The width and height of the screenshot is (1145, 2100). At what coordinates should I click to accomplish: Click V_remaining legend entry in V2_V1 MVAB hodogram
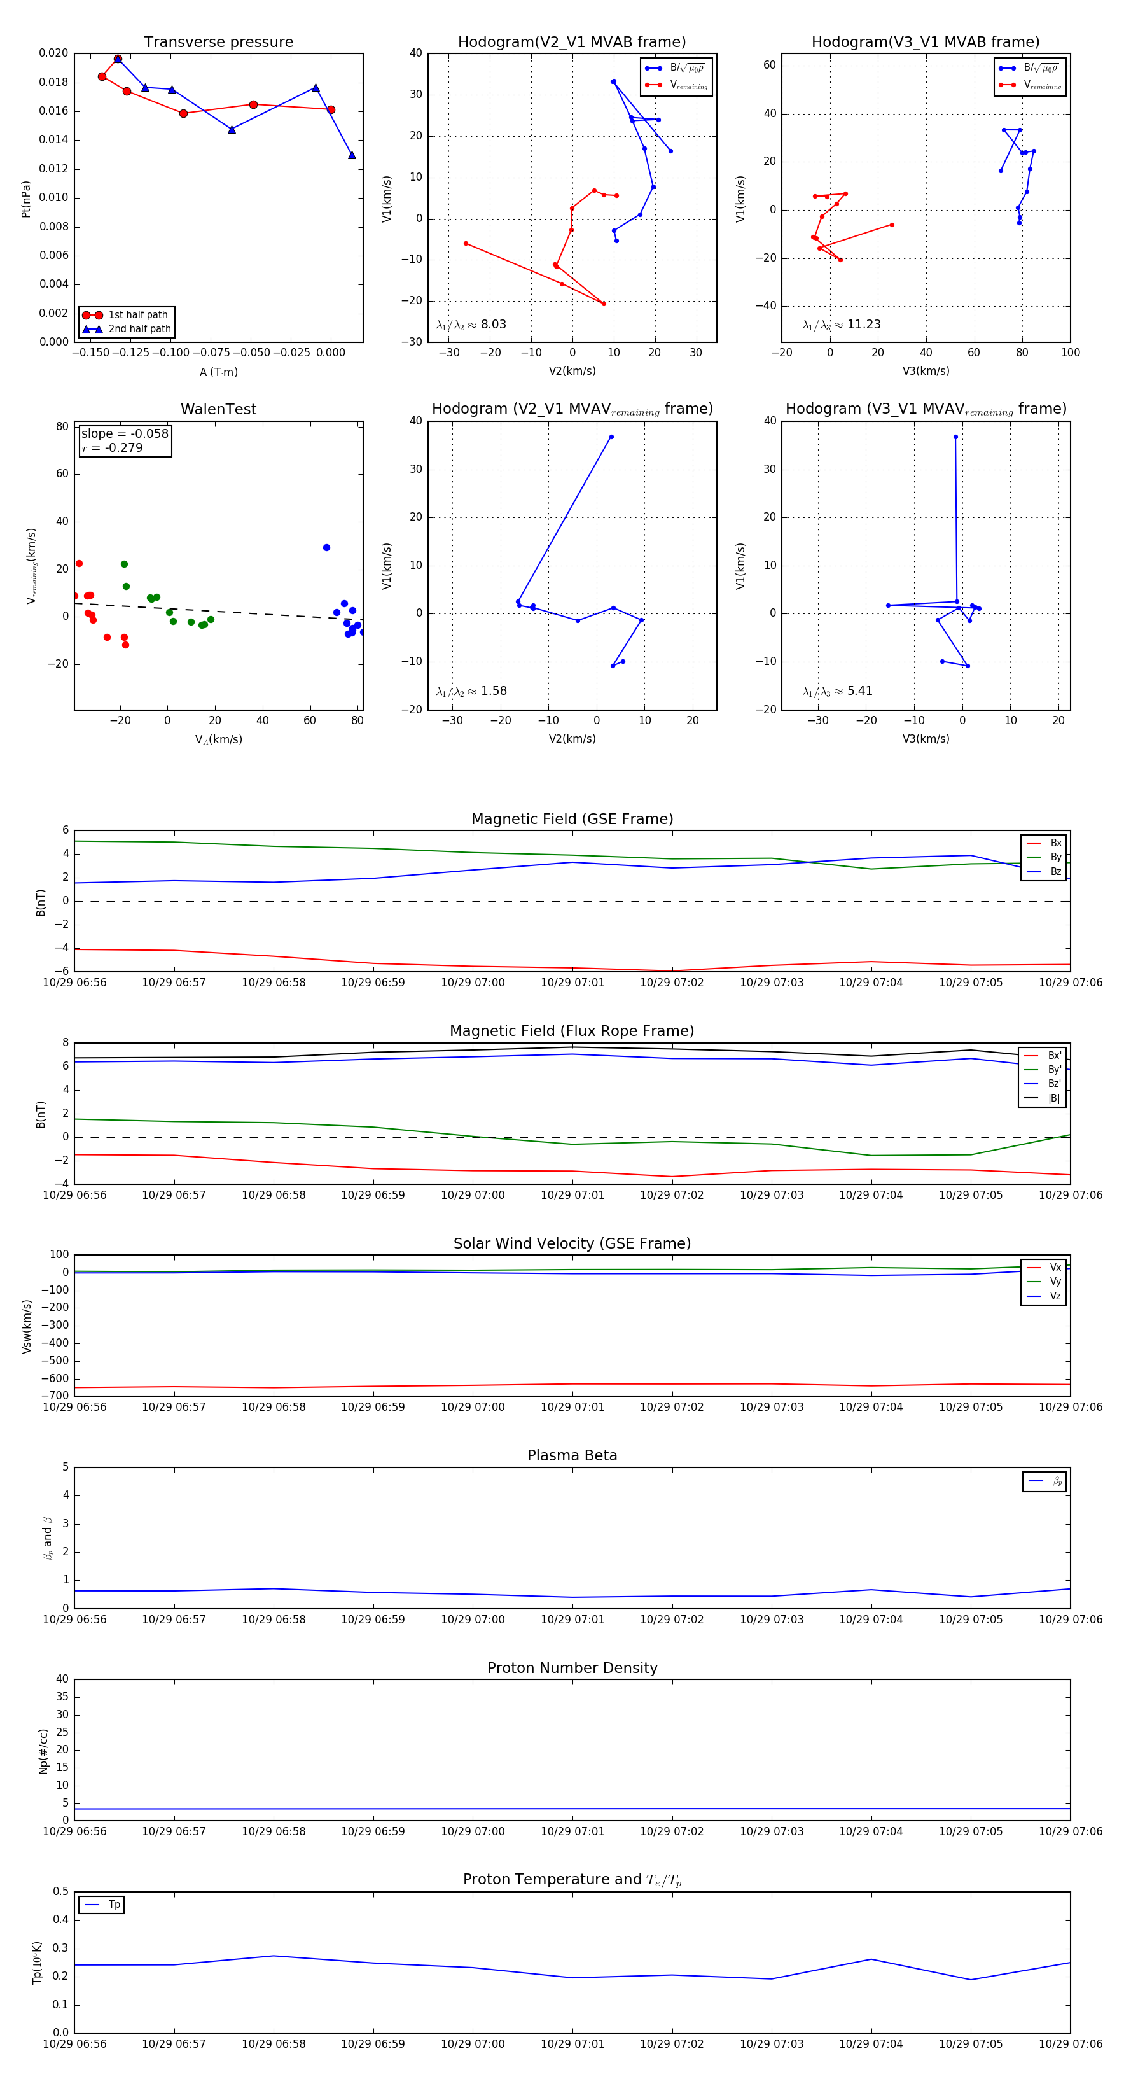pos(676,85)
